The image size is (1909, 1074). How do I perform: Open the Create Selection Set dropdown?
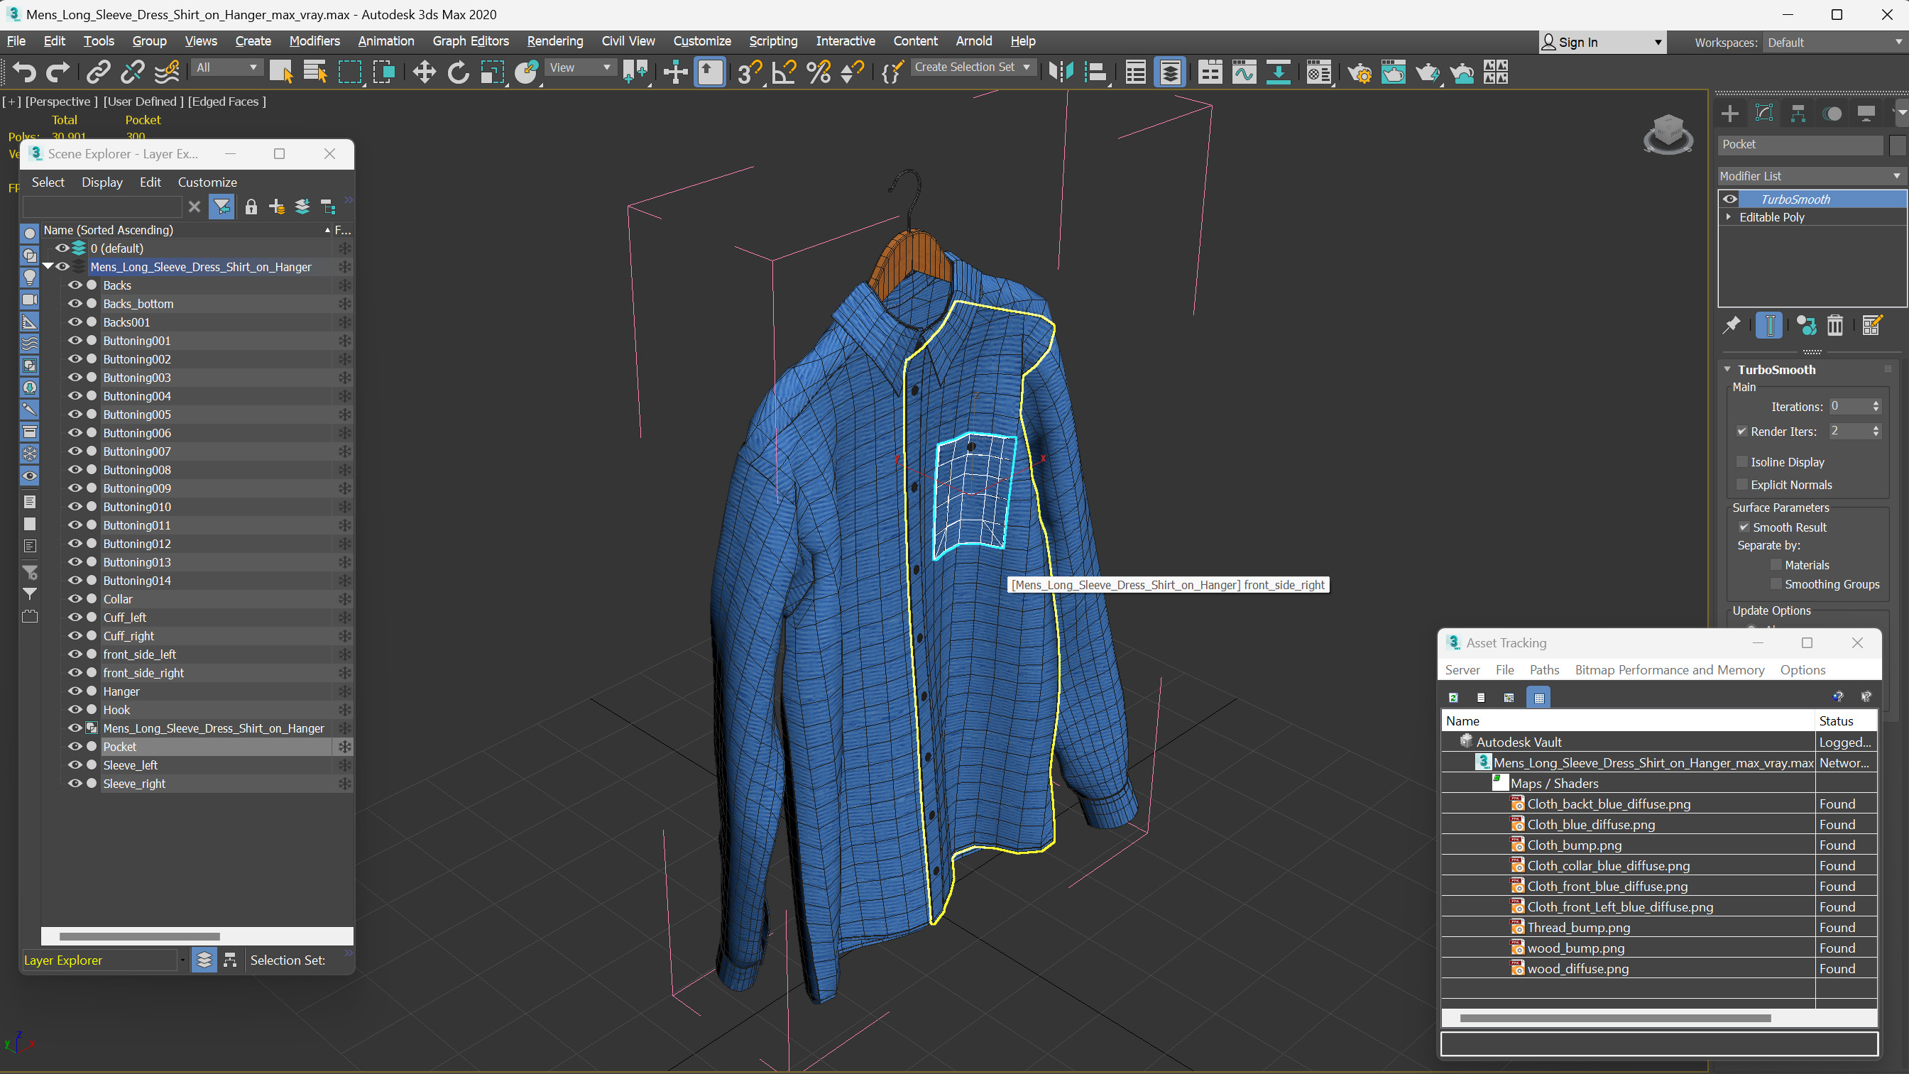pyautogui.click(x=973, y=67)
